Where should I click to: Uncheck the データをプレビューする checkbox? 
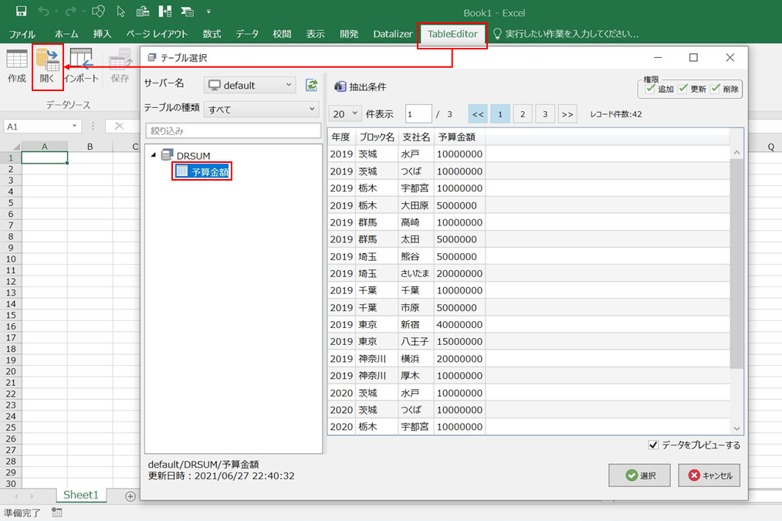654,445
